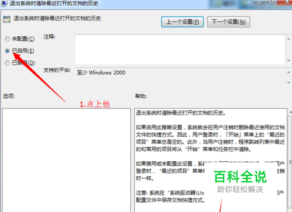The height and width of the screenshot is (212, 292).
Task: Select the 未配置(C) radio button
Action: pos(7,39)
